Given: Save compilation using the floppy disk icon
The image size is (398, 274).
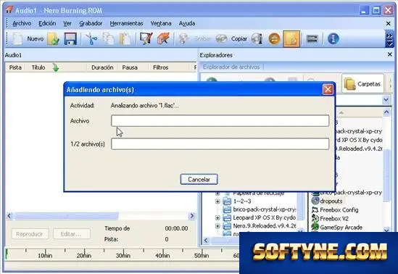Looking at the screenshot, I should point(70,39).
